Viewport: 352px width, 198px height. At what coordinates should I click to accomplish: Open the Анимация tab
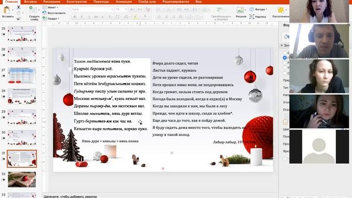coord(124,2)
